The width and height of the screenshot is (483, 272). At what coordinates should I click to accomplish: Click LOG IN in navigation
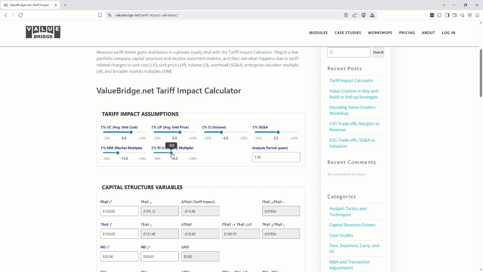click(x=449, y=33)
